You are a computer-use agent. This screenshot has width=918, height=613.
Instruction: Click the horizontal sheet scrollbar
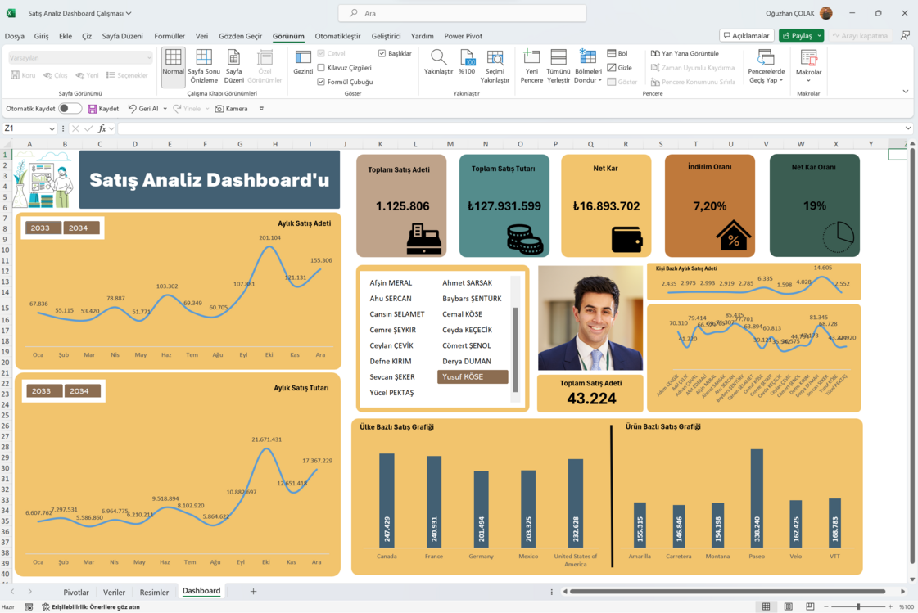coord(728,592)
